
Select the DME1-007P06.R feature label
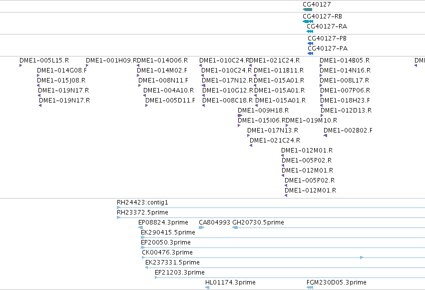[345, 90]
